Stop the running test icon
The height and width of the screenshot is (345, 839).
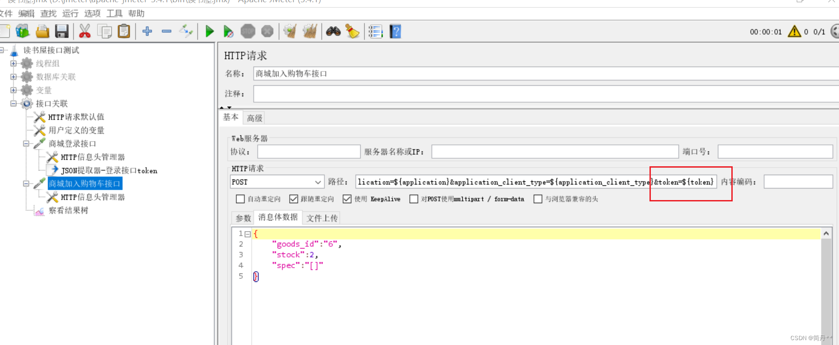pyautogui.click(x=248, y=31)
